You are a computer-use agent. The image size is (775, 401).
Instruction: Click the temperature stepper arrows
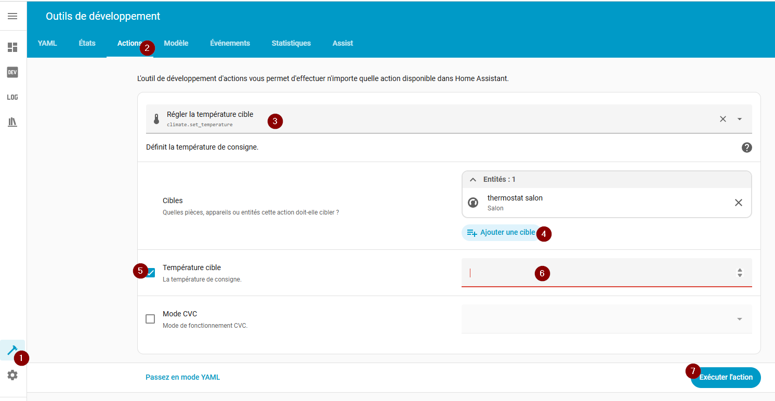740,273
